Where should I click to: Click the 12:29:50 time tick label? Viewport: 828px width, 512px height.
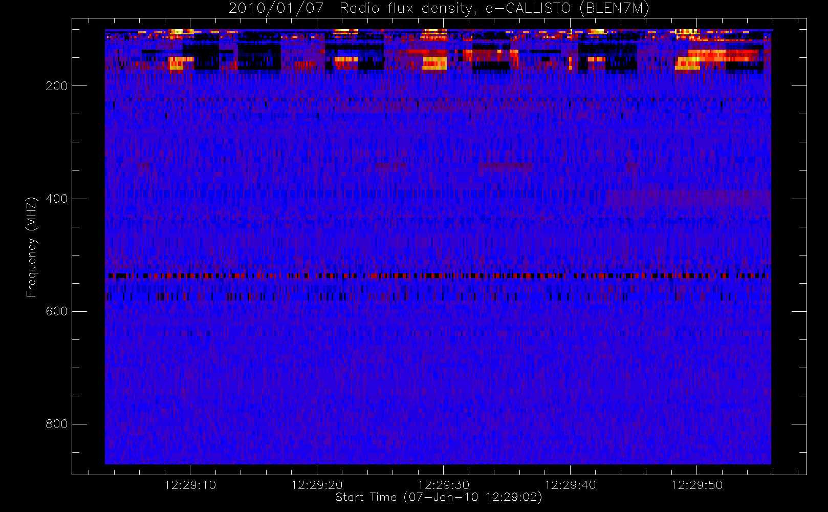(x=696, y=485)
